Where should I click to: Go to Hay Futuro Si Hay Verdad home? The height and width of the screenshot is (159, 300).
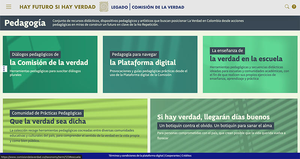pyautogui.click(x=57, y=7)
